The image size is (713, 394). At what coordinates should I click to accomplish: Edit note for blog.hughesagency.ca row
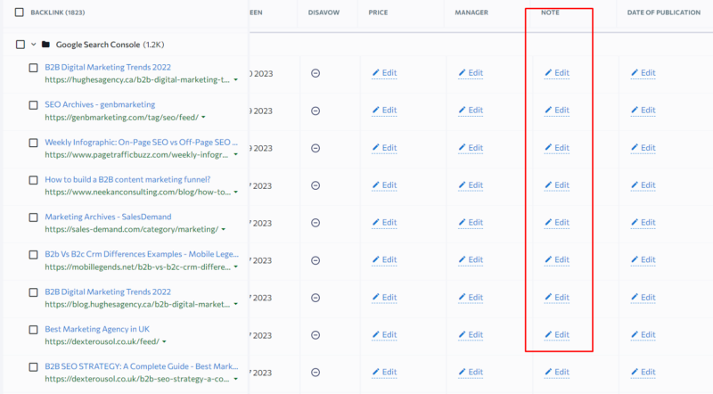pos(557,298)
